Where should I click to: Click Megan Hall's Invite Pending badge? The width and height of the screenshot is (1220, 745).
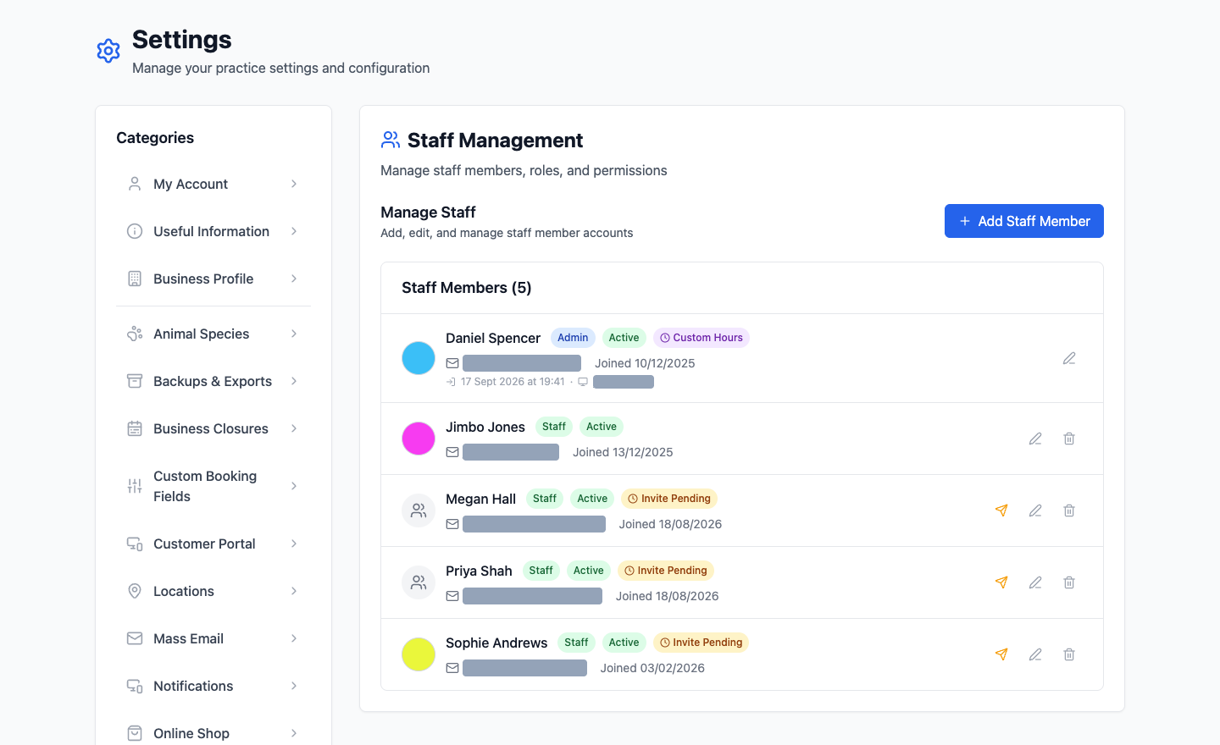(669, 499)
